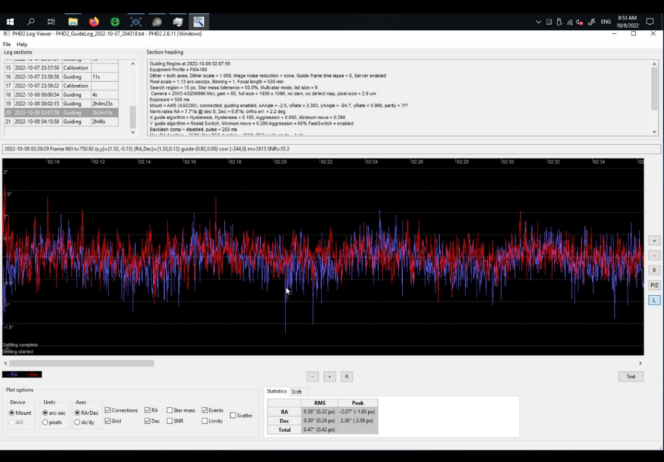The image size is (664, 462).
Task: Select dx/dy axes radio option
Action: [x=78, y=422]
